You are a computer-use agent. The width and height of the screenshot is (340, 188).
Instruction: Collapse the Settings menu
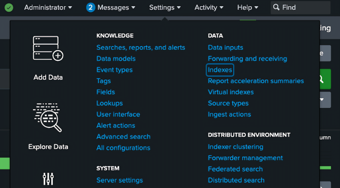coord(165,7)
